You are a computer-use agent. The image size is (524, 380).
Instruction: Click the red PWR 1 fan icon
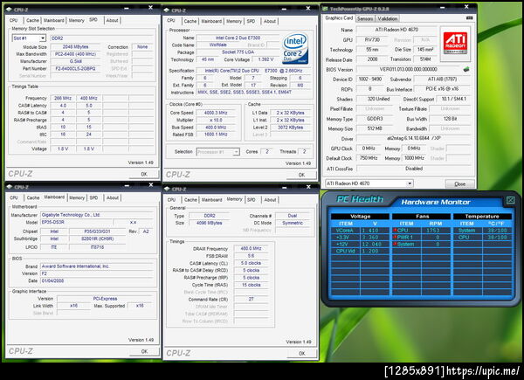395,237
